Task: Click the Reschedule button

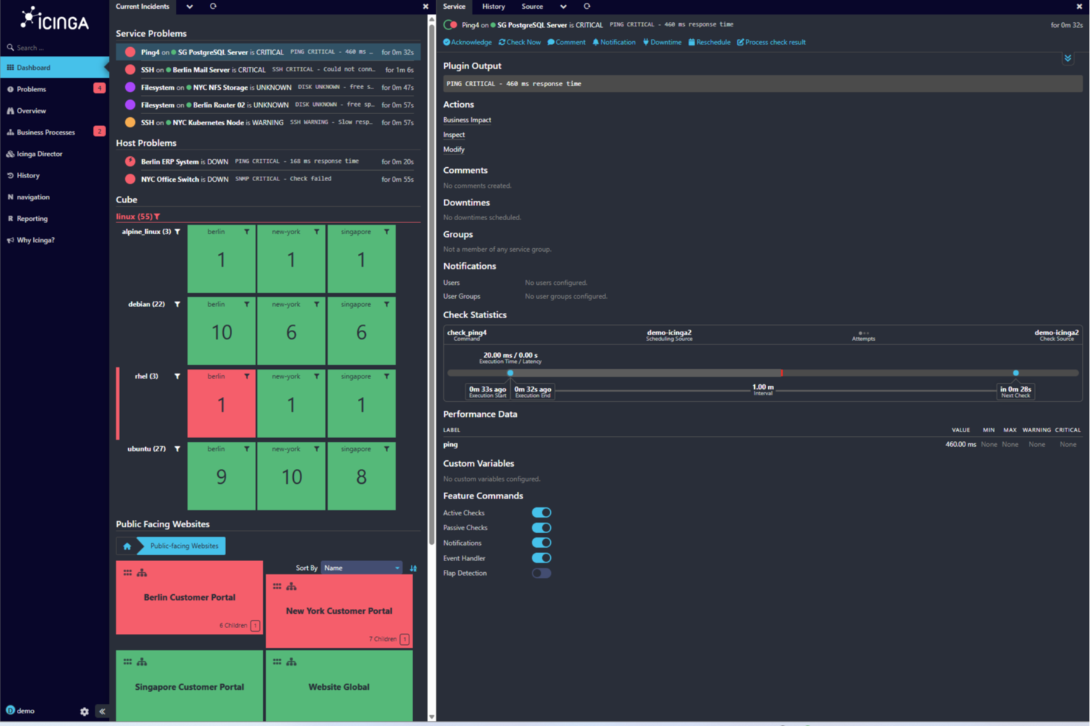Action: pyautogui.click(x=709, y=43)
